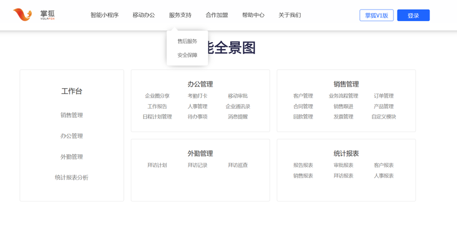Open 客户报表 under 统计报表
This screenshot has height=226, width=457.
(384, 165)
